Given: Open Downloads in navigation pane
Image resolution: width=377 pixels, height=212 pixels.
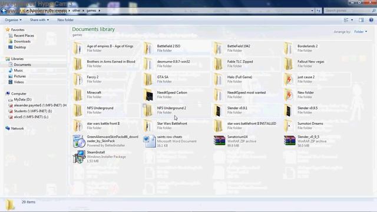Looking at the screenshot, I should pos(22,41).
